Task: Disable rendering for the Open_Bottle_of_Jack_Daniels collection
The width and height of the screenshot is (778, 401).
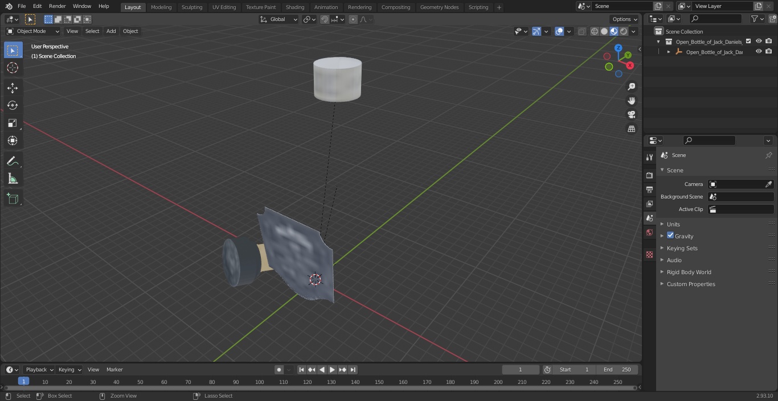Action: 769,41
